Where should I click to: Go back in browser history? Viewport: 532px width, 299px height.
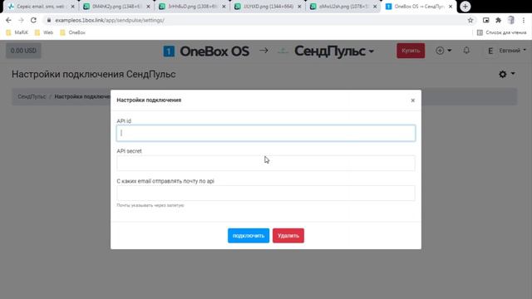pyautogui.click(x=8, y=20)
